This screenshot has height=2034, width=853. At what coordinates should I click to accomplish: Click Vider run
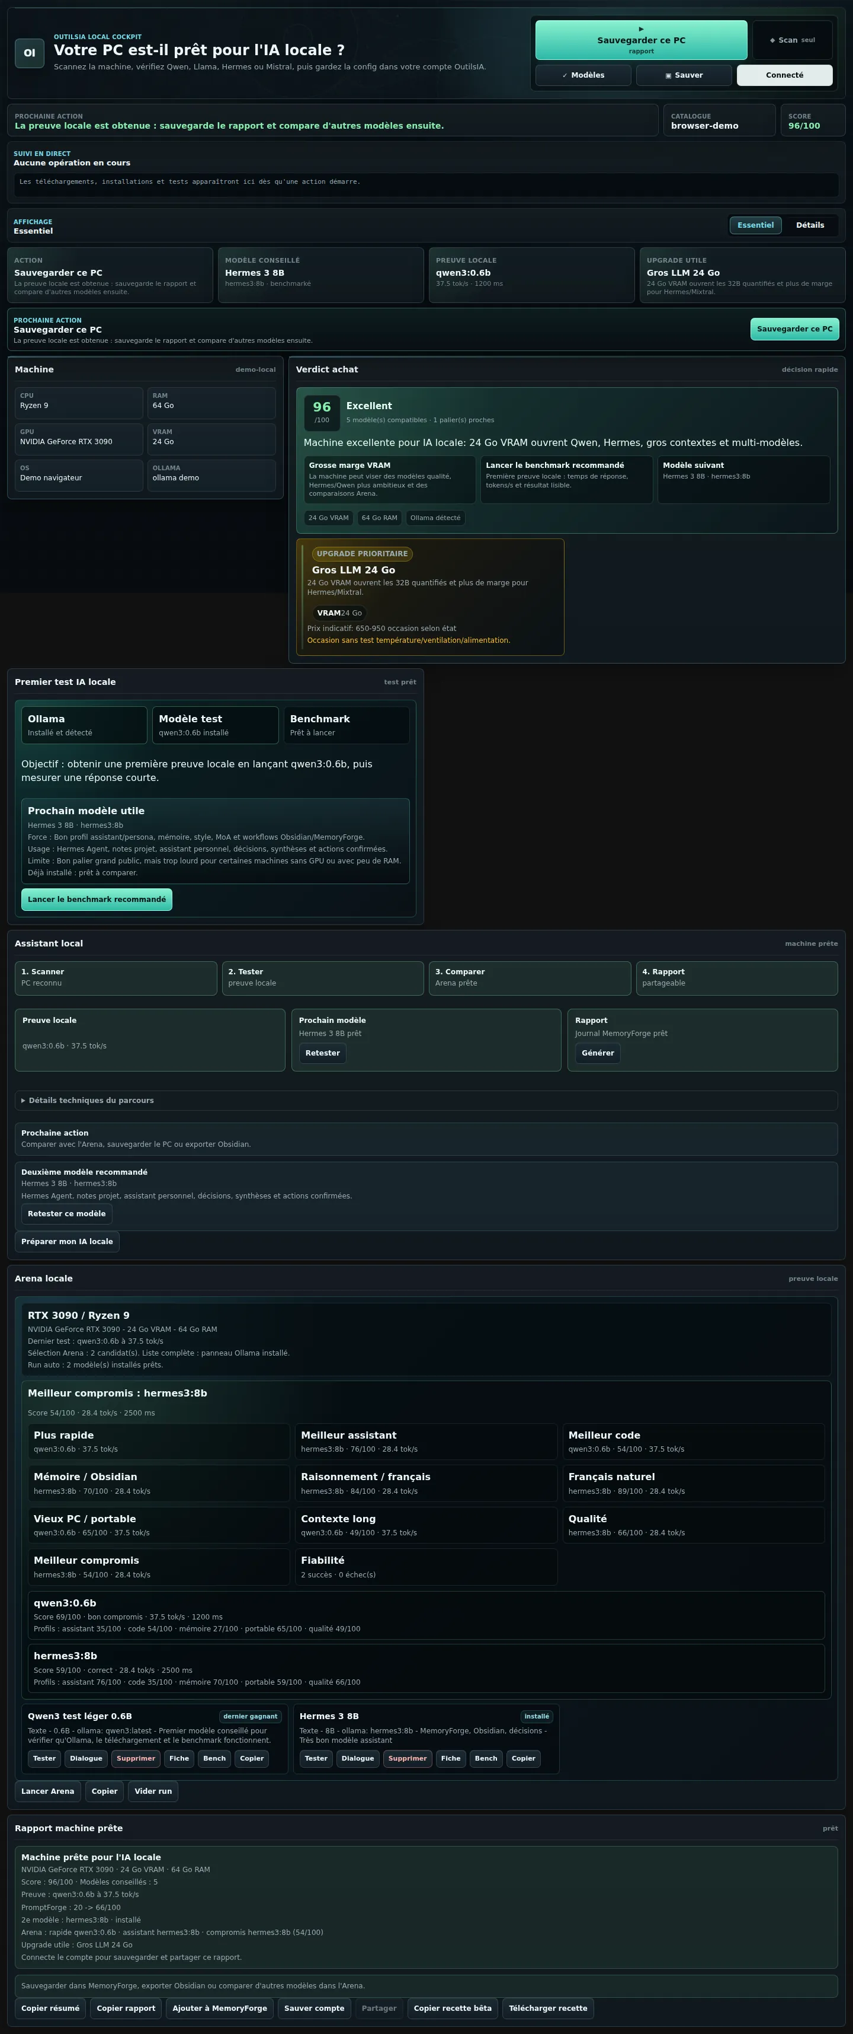(x=153, y=1791)
